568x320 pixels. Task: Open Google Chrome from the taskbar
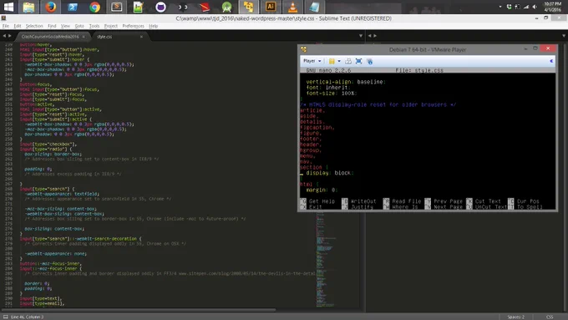94,7
